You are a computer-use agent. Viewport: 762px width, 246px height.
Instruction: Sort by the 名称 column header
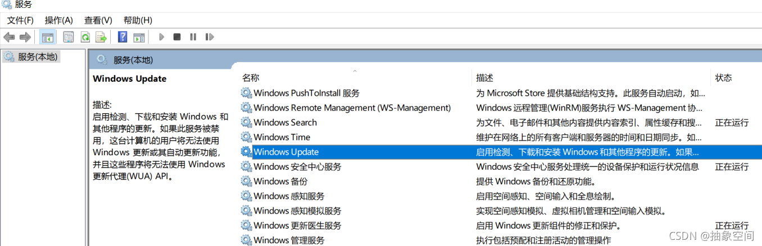pyautogui.click(x=251, y=78)
